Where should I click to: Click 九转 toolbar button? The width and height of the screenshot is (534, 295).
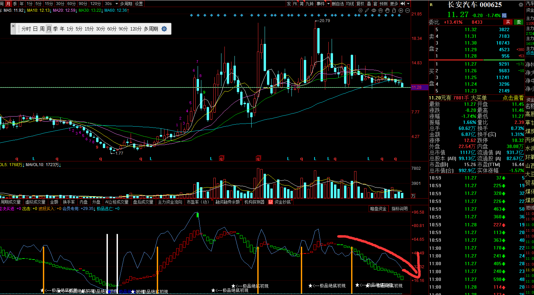(x=310, y=4)
